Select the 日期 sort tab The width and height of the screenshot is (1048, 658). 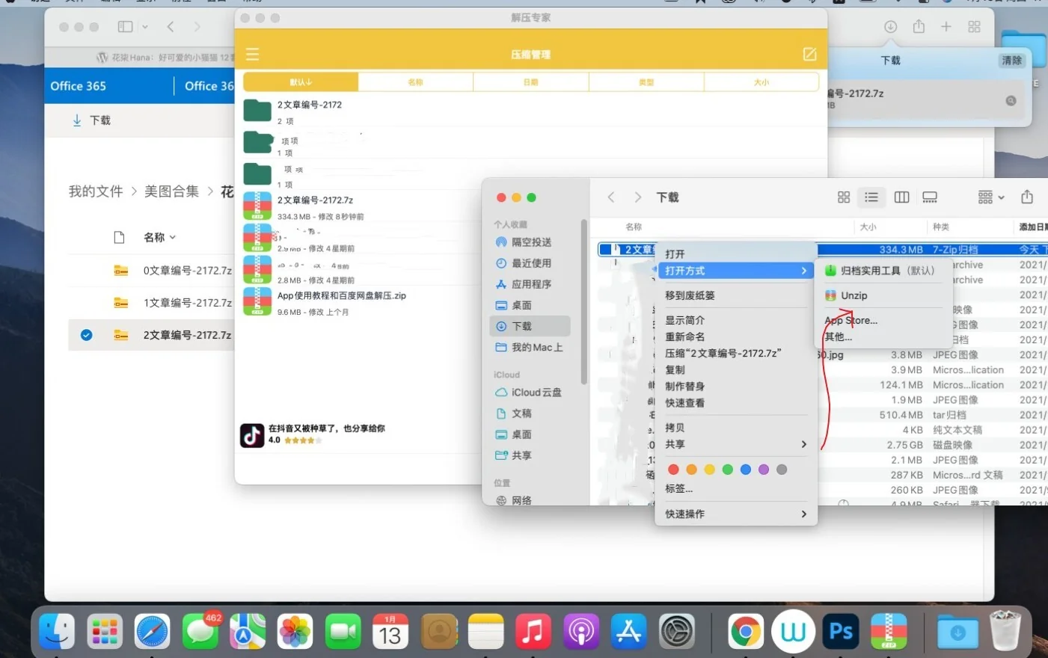(x=531, y=82)
